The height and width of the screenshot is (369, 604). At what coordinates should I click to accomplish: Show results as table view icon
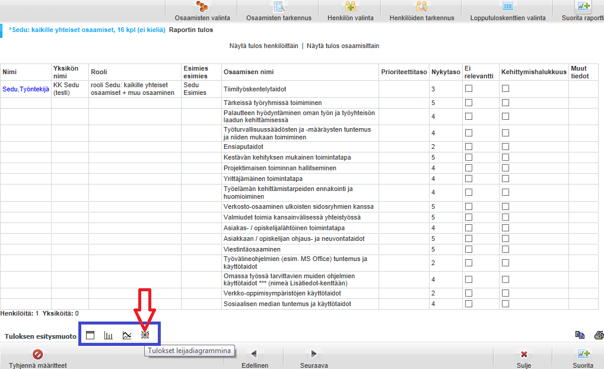point(90,335)
